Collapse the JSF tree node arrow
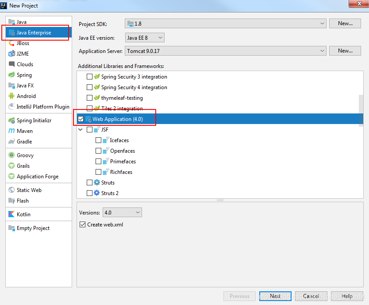This screenshot has width=369, height=305. coord(81,130)
